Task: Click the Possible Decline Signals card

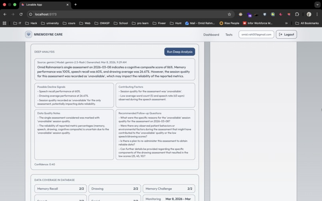Action: point(74,95)
